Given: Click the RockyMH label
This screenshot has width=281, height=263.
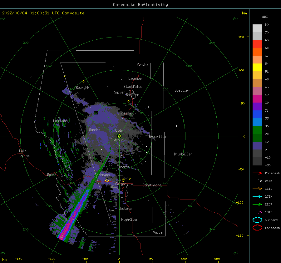Looking at the screenshot, I should click(82, 88).
